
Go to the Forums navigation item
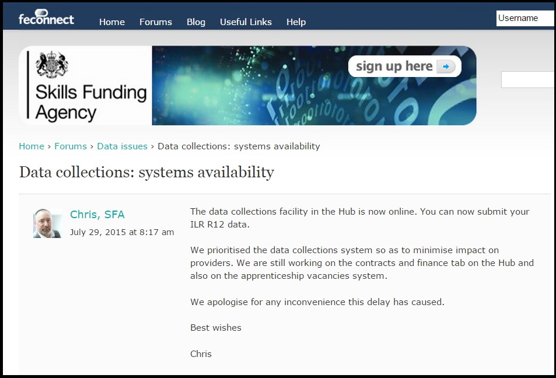[156, 22]
